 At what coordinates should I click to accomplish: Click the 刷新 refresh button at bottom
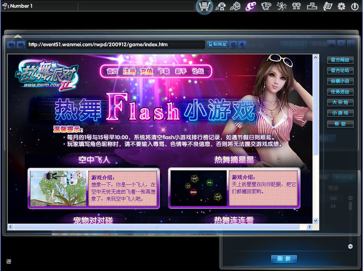pos(284,259)
